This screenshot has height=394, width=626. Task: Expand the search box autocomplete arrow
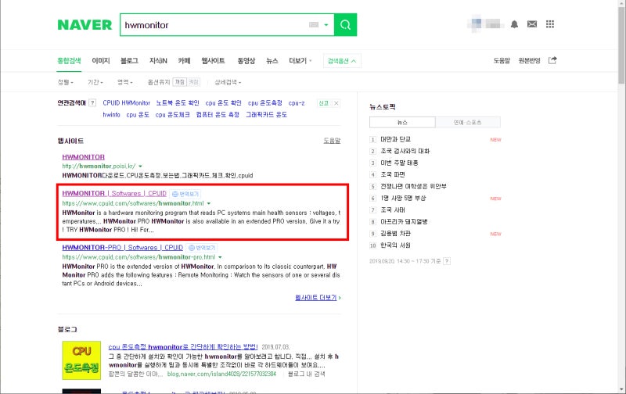click(x=326, y=25)
